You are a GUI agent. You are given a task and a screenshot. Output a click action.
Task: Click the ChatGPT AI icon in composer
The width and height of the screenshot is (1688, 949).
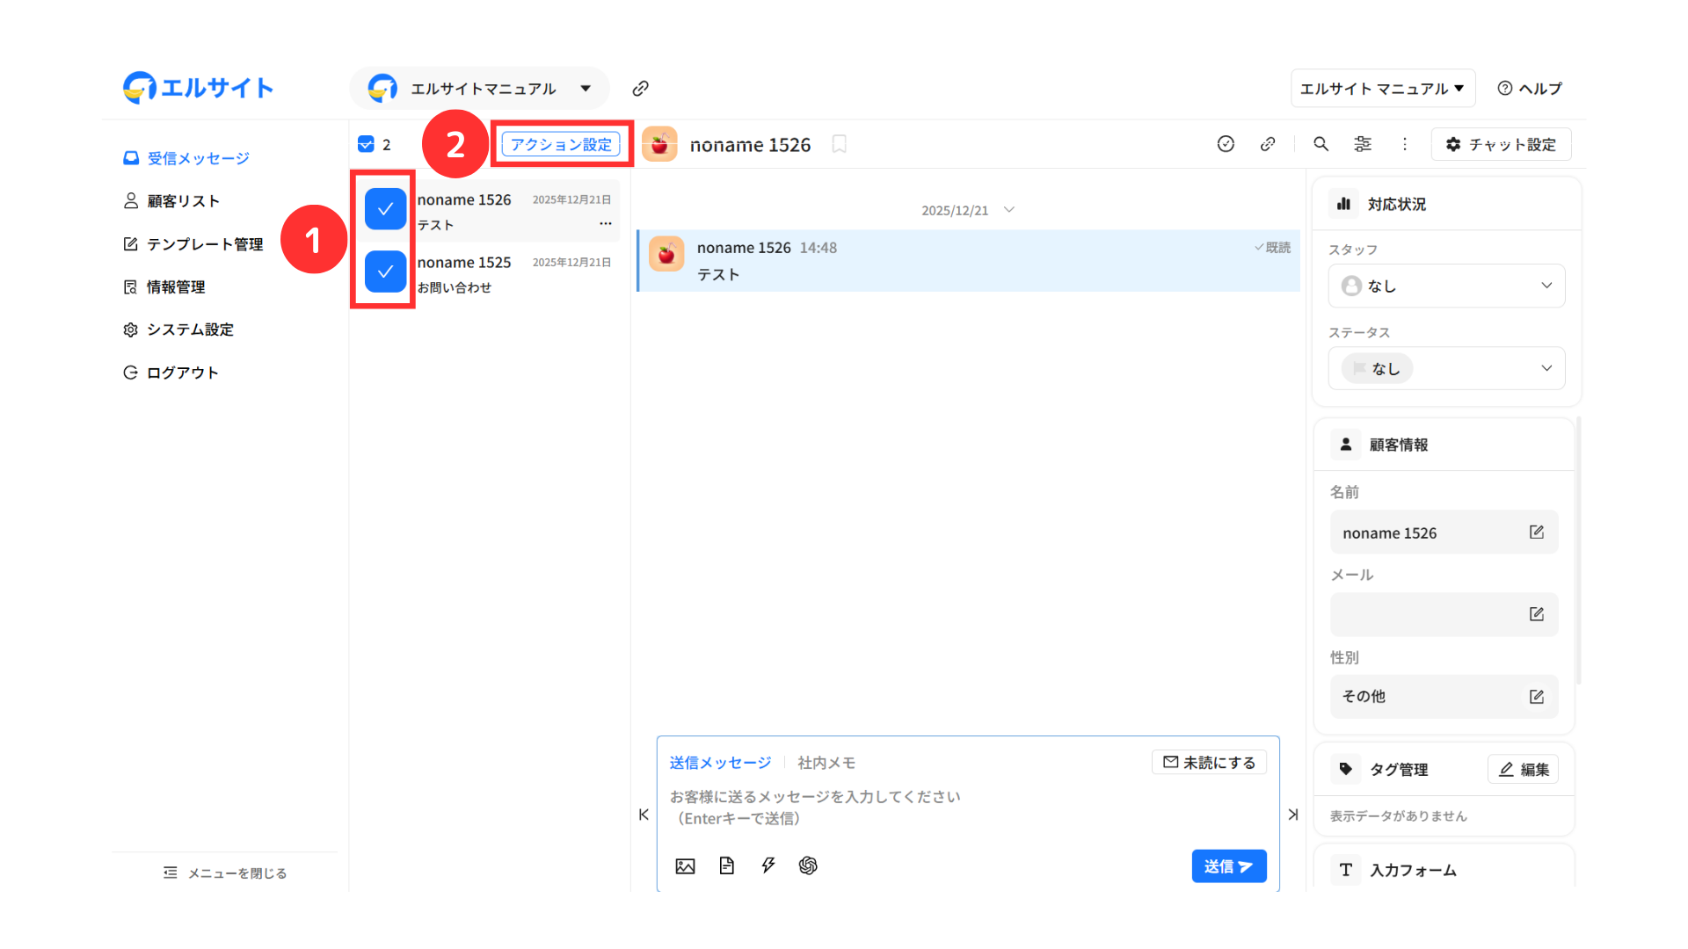tap(808, 866)
